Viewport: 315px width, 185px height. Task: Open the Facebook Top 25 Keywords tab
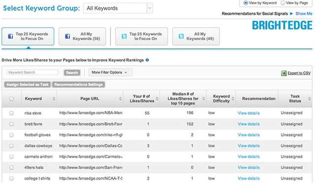(28, 37)
